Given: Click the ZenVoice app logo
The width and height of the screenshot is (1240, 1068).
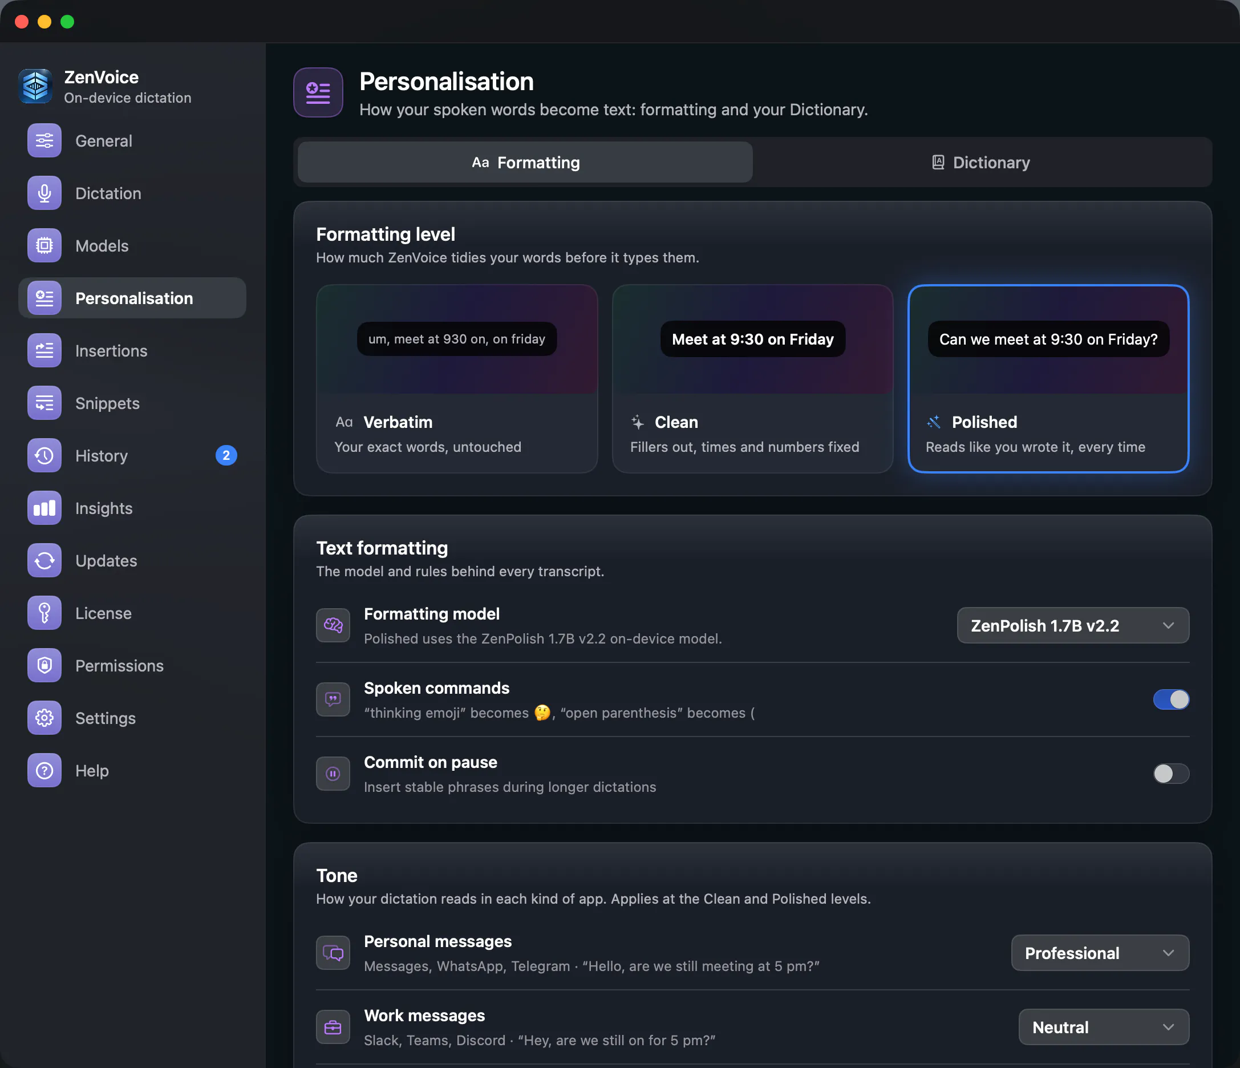Looking at the screenshot, I should 36,86.
